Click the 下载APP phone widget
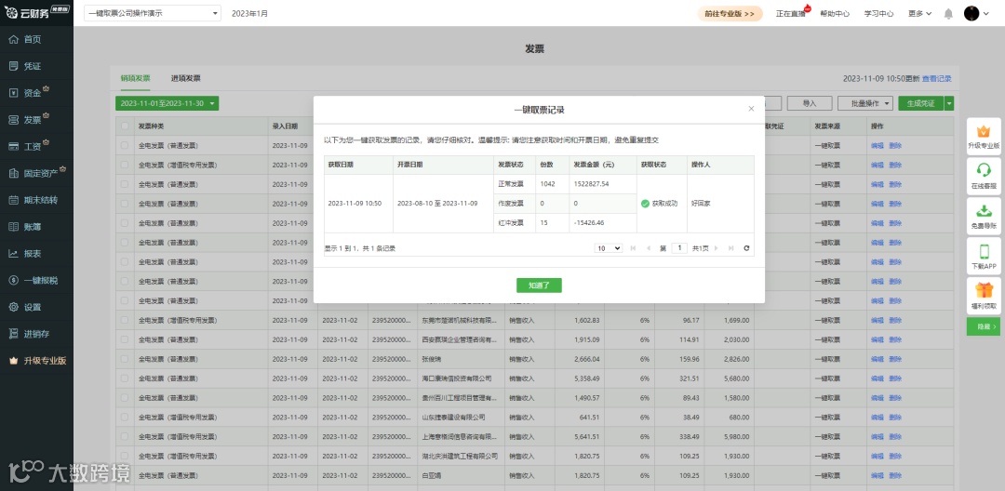This screenshot has height=491, width=1005. click(x=984, y=256)
